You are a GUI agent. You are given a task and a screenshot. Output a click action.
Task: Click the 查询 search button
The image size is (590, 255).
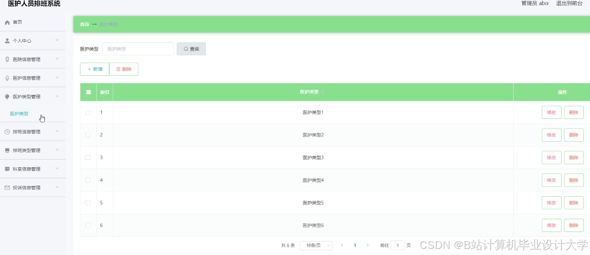click(191, 49)
